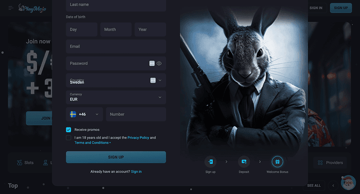The image size is (360, 194).
Task: Click the SEE ALL button
Action: pos(314,185)
